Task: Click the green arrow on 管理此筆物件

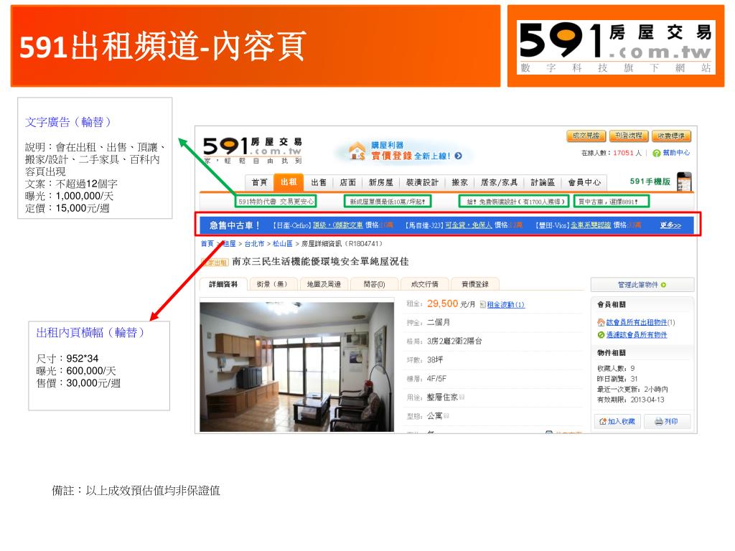Action: coord(663,285)
